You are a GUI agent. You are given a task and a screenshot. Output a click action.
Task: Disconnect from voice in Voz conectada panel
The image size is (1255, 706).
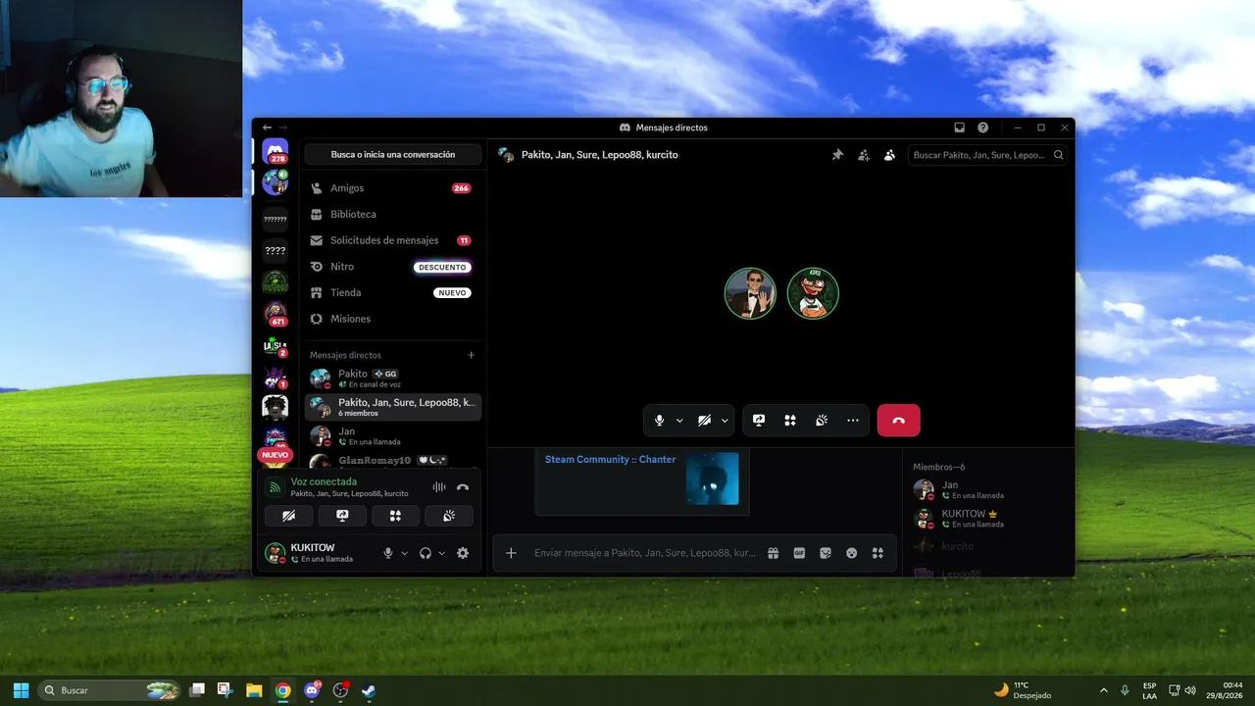click(x=463, y=486)
